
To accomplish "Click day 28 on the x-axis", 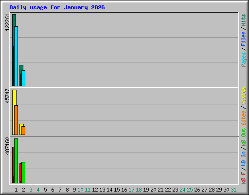I will [212, 190].
